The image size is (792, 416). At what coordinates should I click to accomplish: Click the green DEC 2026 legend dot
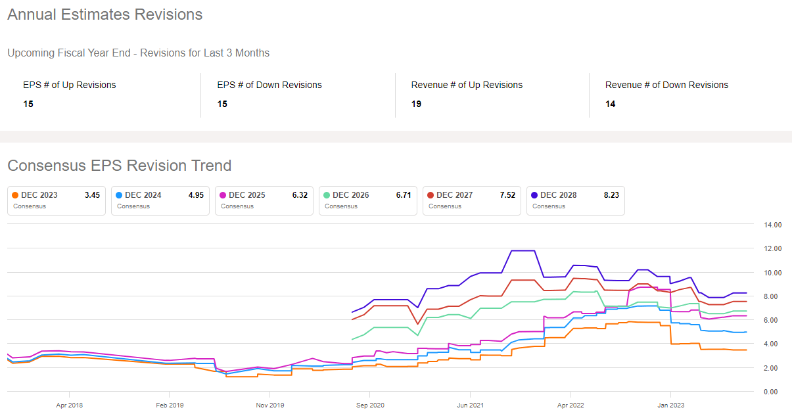click(328, 195)
